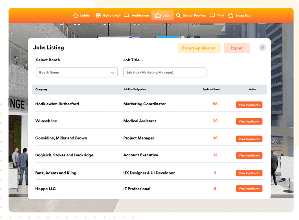View applicants for Medical Assistant
The height and width of the screenshot is (220, 299).
click(x=249, y=121)
